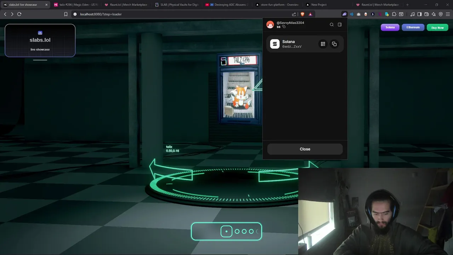Close the Phantom wallet panel
The height and width of the screenshot is (255, 453).
[305, 149]
